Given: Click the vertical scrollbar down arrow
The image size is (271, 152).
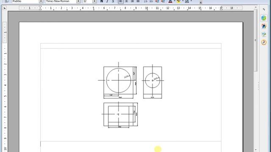Looking at the screenshot, I should pyautogui.click(x=256, y=150).
